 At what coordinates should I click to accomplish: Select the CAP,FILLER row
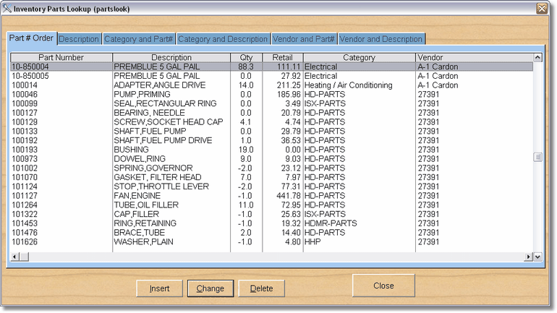(x=272, y=215)
